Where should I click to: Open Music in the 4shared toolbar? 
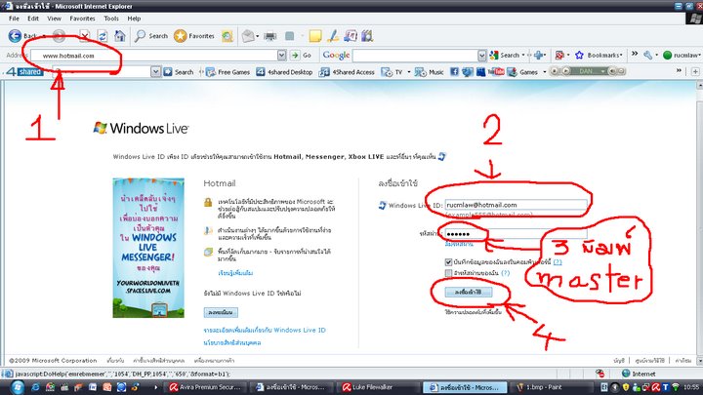pyautogui.click(x=429, y=71)
